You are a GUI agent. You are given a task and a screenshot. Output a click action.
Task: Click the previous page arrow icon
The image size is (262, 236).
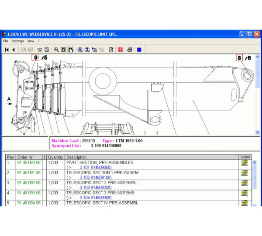coord(14,50)
